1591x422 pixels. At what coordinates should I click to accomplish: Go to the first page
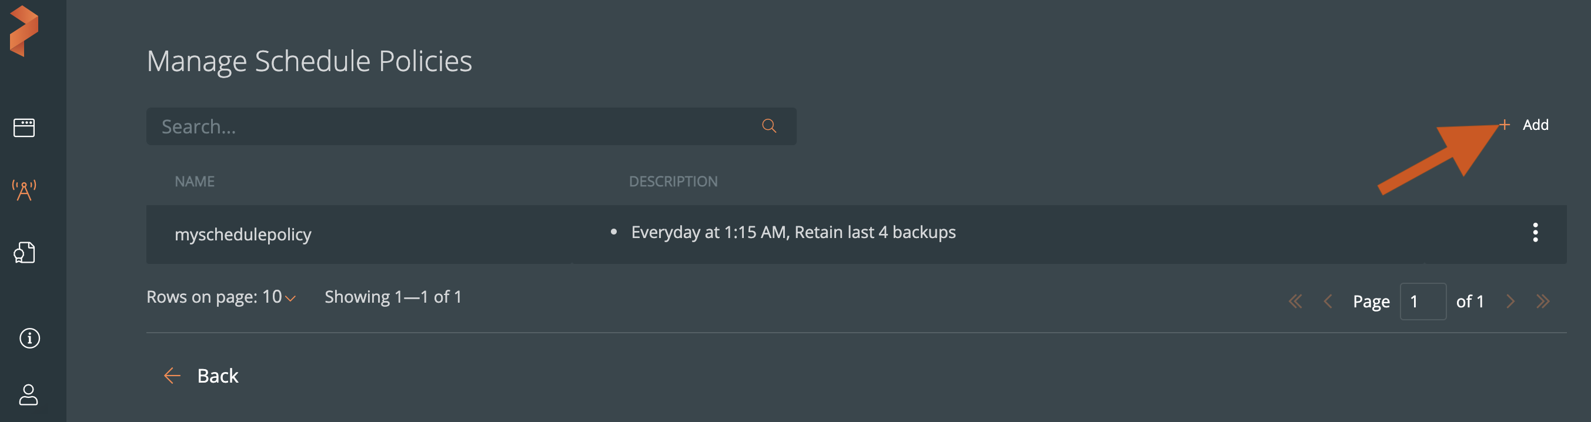coord(1295,302)
